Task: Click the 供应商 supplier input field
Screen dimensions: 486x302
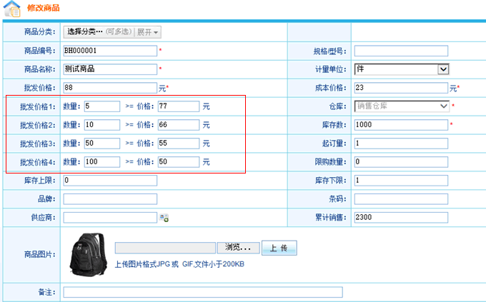Action: click(x=110, y=218)
